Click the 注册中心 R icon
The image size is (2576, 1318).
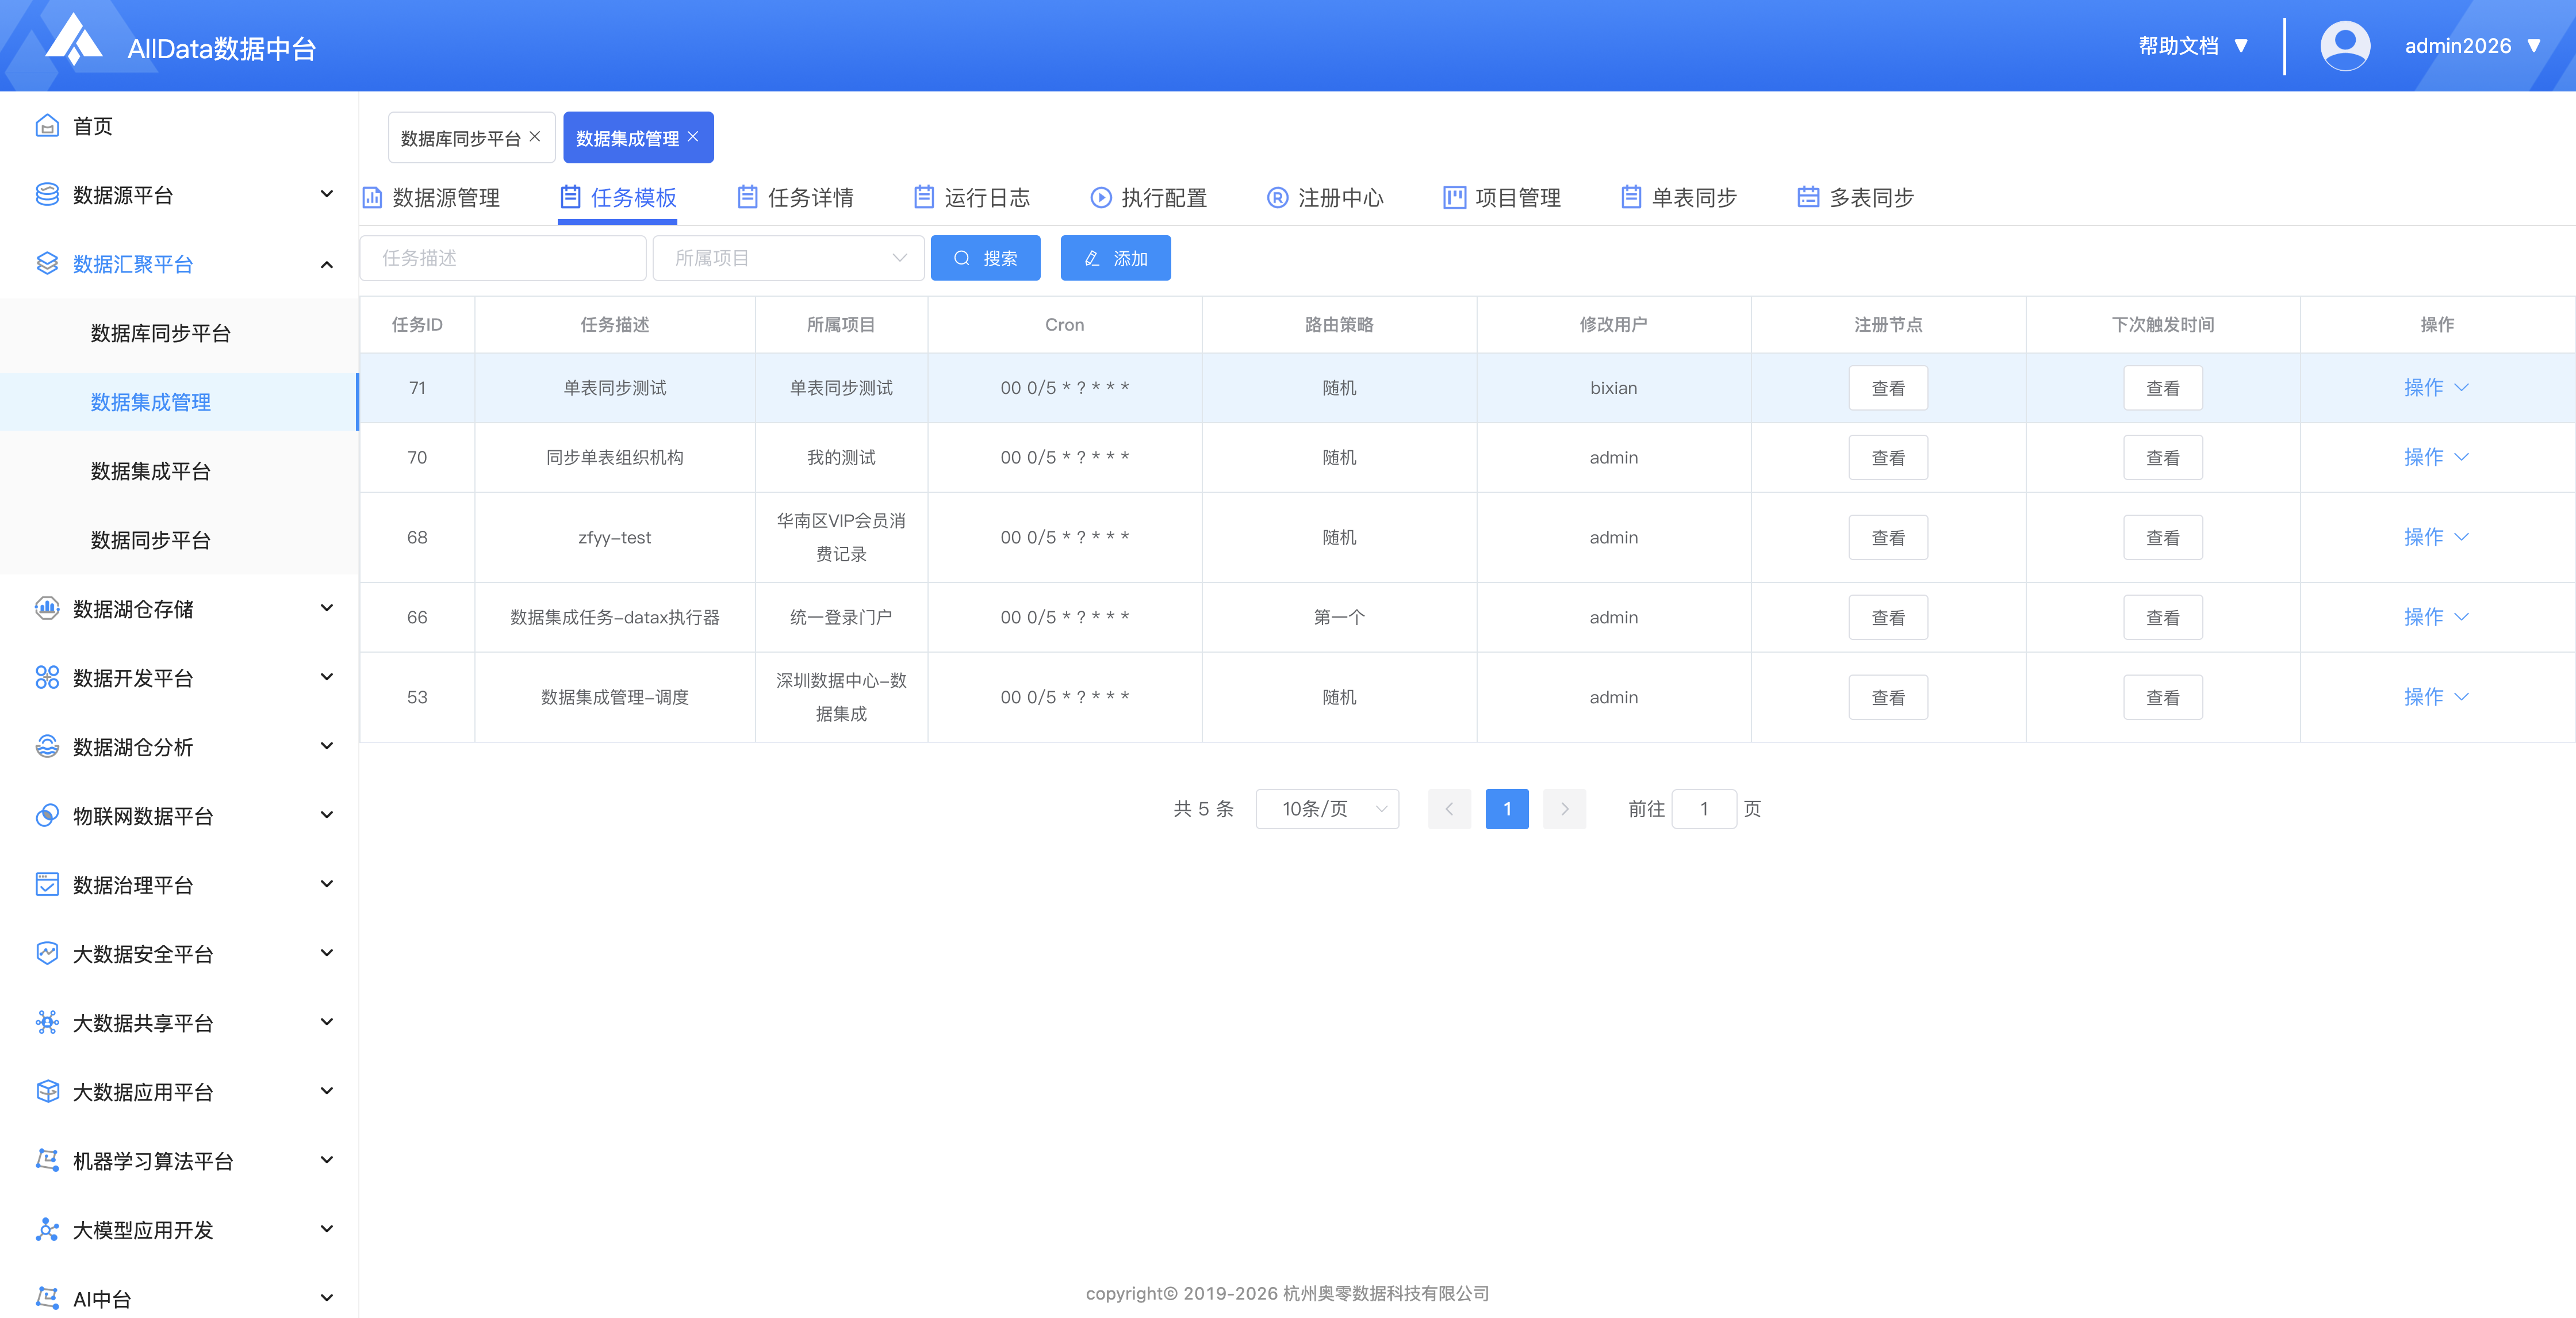coord(1277,198)
